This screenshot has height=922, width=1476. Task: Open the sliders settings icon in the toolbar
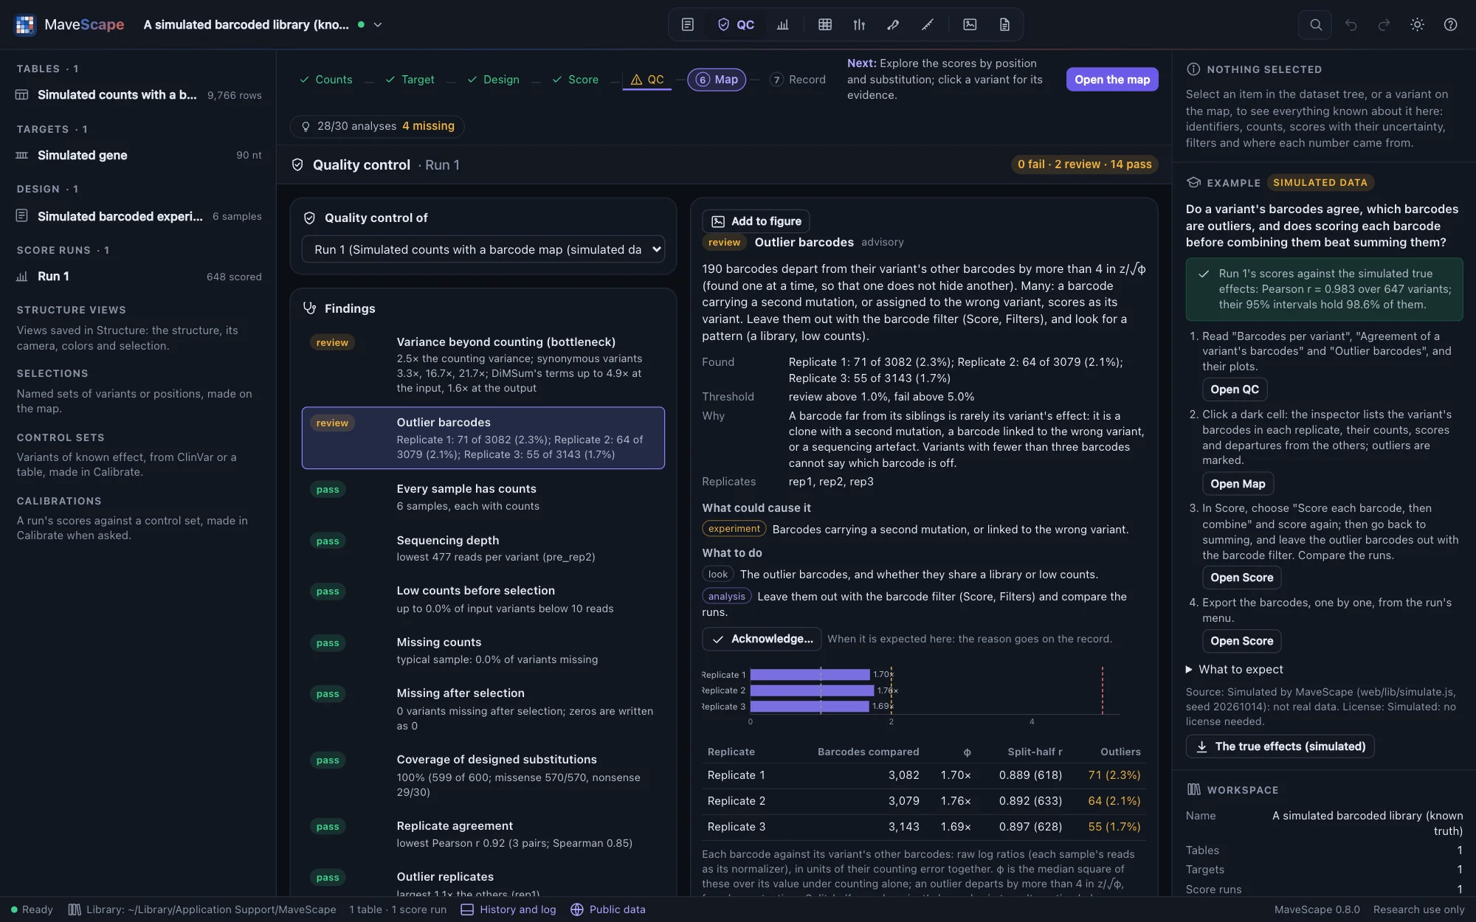pyautogui.click(x=859, y=24)
